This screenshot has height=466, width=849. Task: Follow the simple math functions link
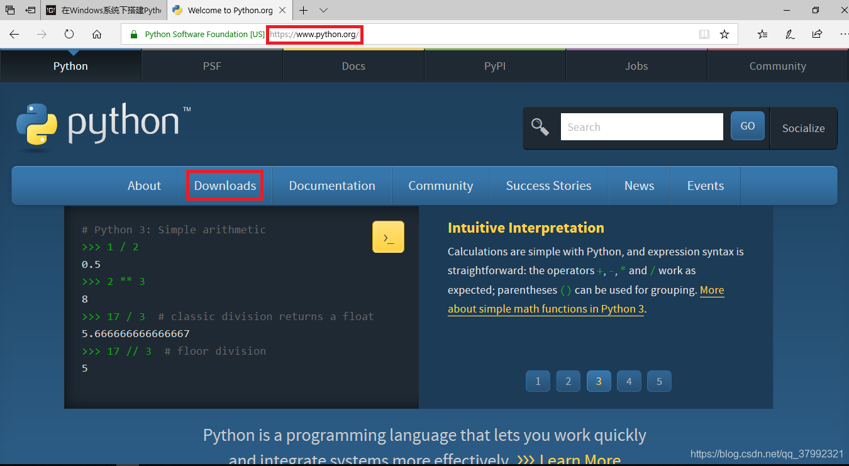[x=546, y=309]
